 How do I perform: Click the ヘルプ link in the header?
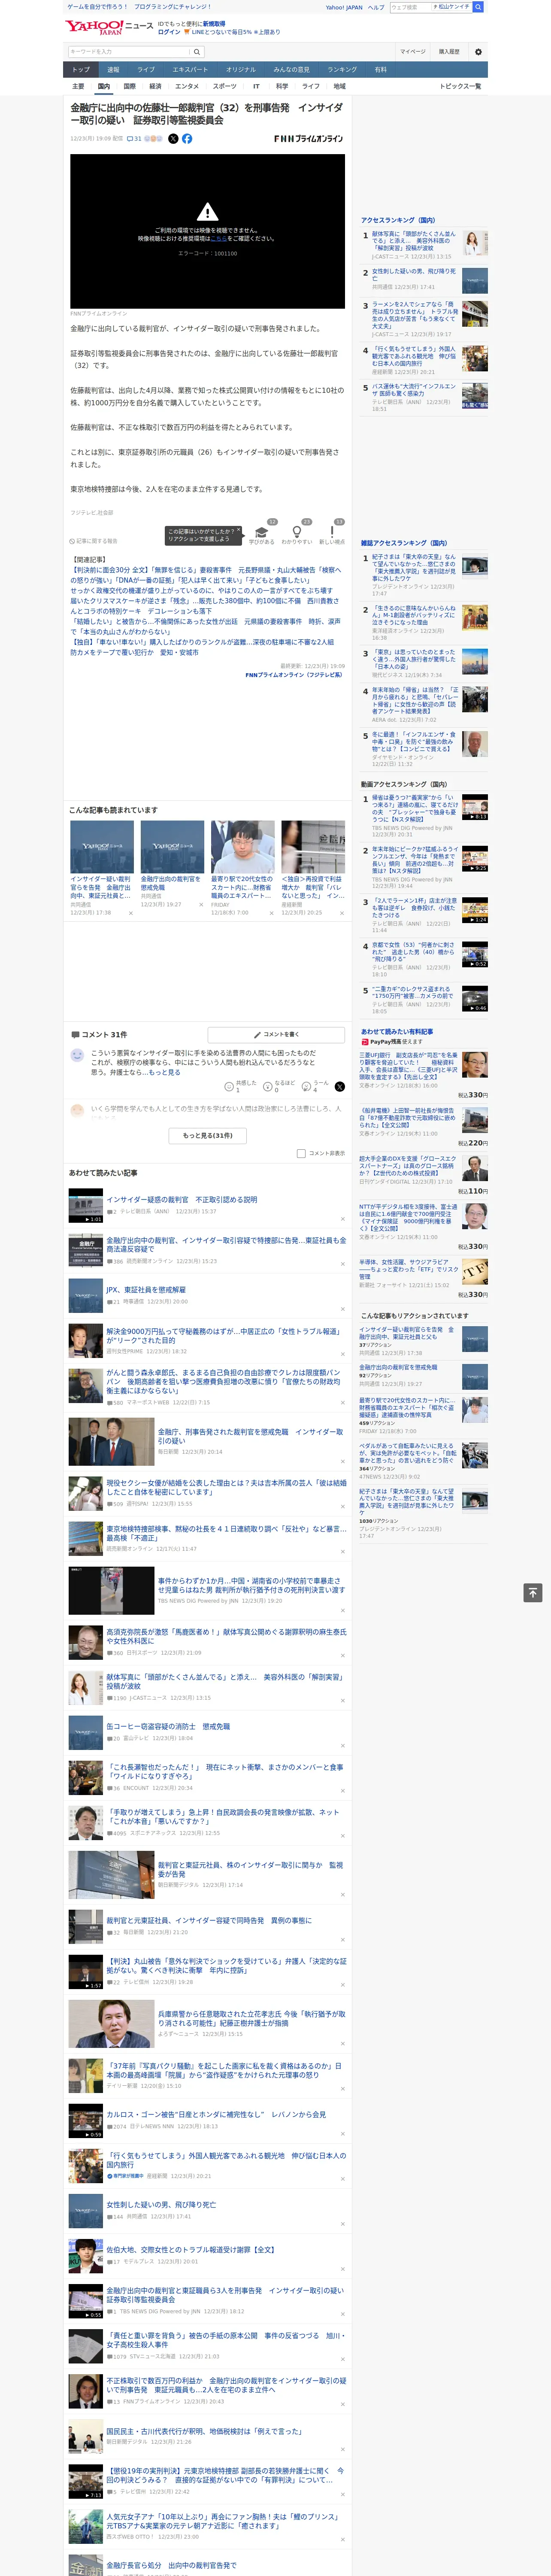[375, 7]
